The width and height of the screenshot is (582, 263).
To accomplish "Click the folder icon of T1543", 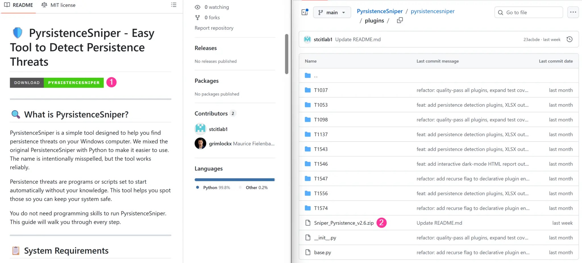I will (307, 149).
